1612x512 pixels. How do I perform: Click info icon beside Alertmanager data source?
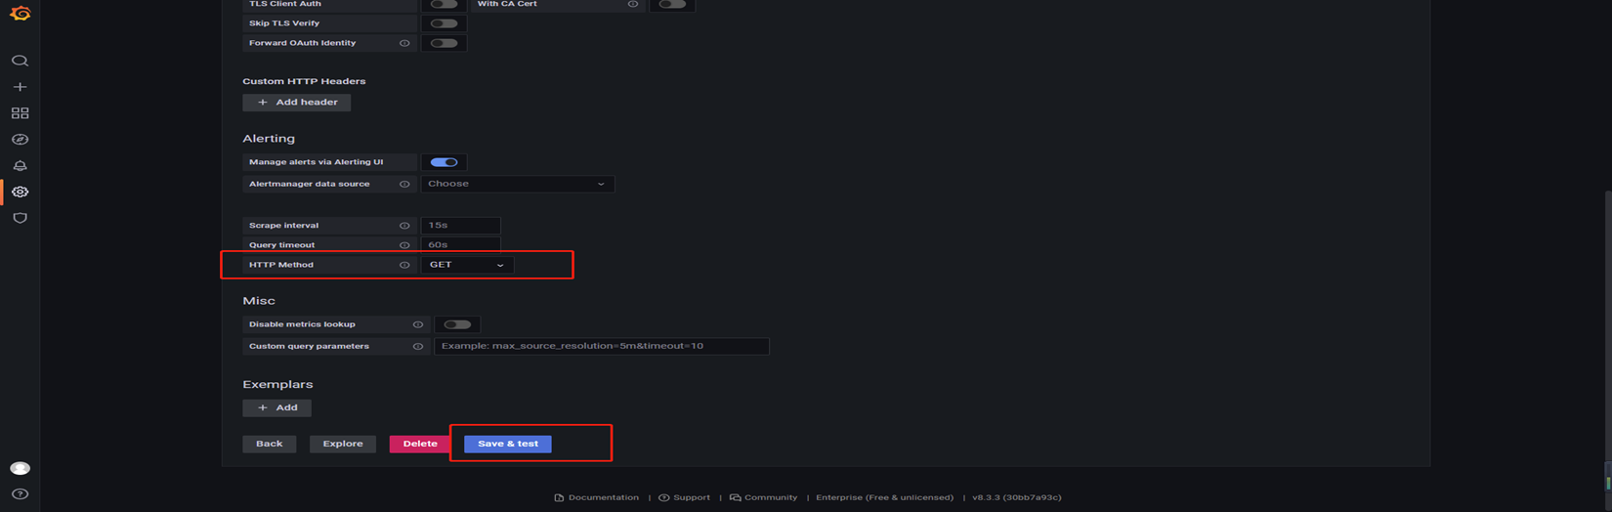(x=404, y=184)
